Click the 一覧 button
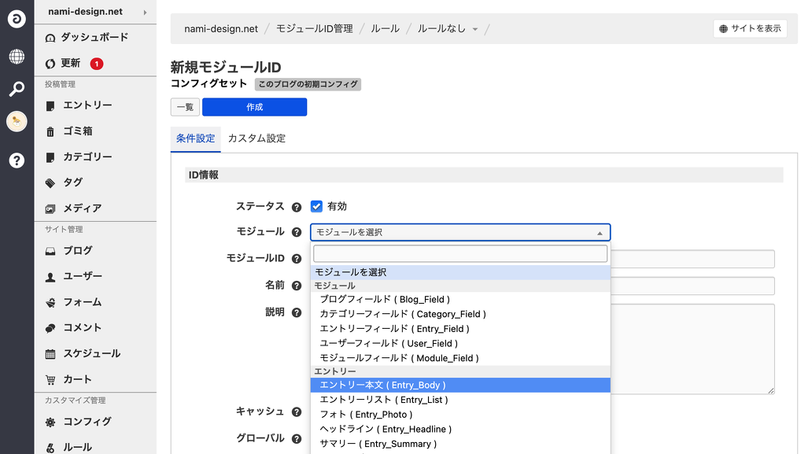The height and width of the screenshot is (454, 812). tap(185, 107)
